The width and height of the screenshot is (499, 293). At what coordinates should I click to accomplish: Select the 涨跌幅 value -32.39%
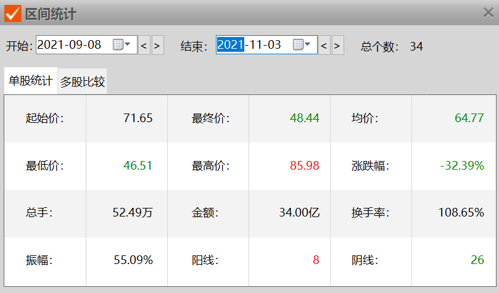(x=462, y=165)
